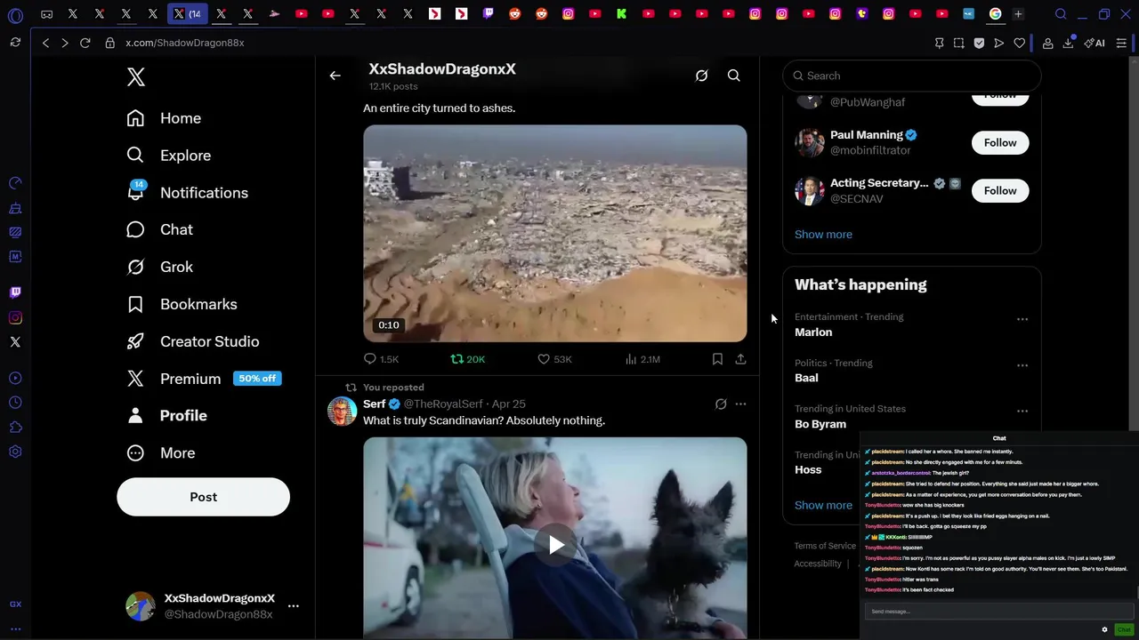Click Show more under Who to follow

(823, 235)
